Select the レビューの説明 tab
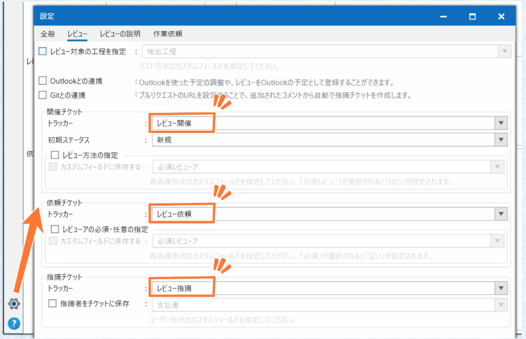526x339 pixels. (x=120, y=34)
